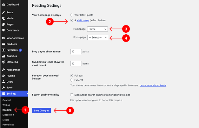Click the Posts pushpin icon
The width and height of the screenshot is (199, 128).
click(x=3, y=12)
